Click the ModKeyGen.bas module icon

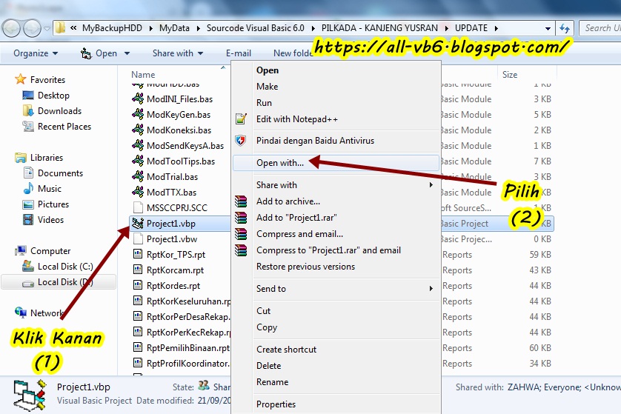click(x=138, y=114)
